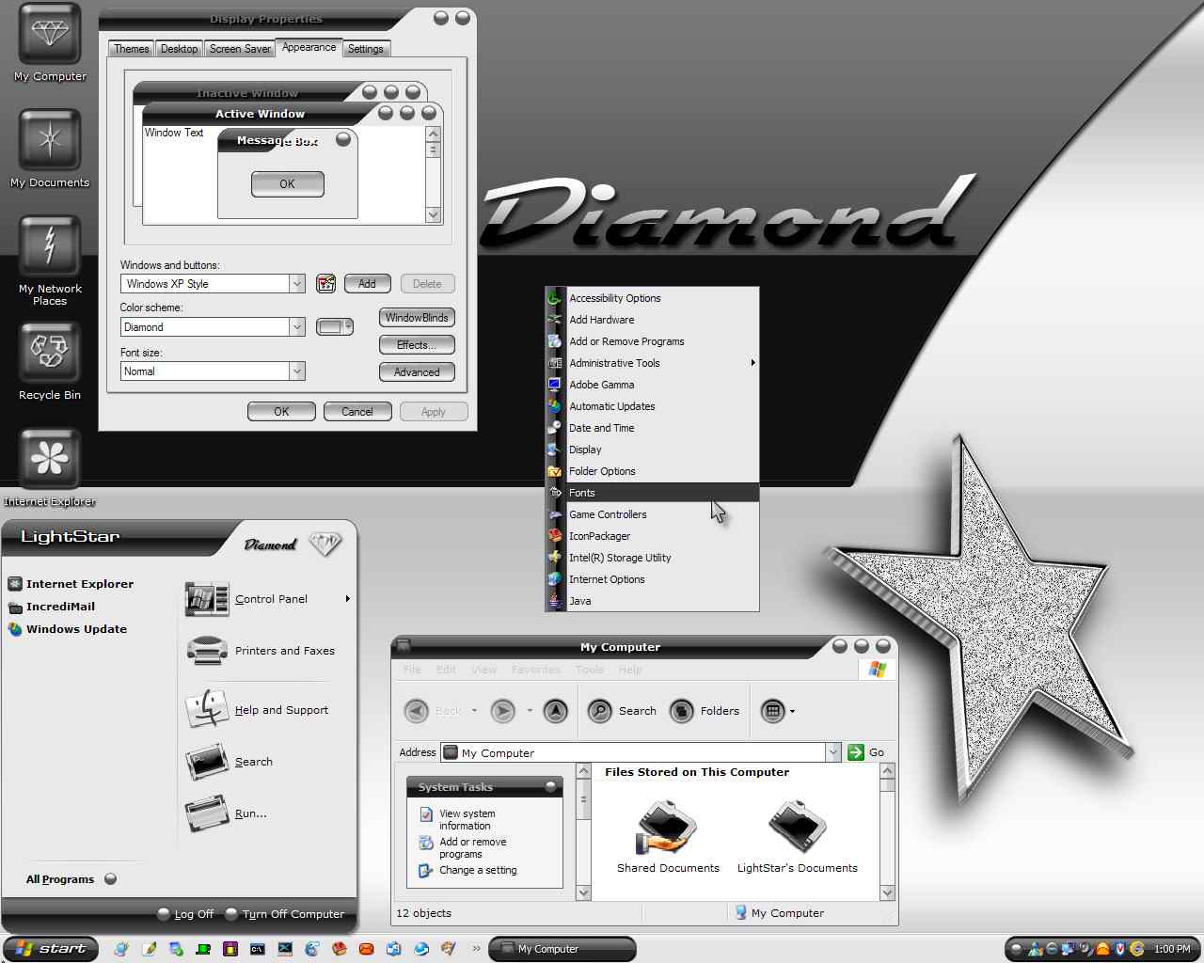This screenshot has height=963, width=1204.
Task: Click the Effects... button
Action: pyautogui.click(x=417, y=345)
